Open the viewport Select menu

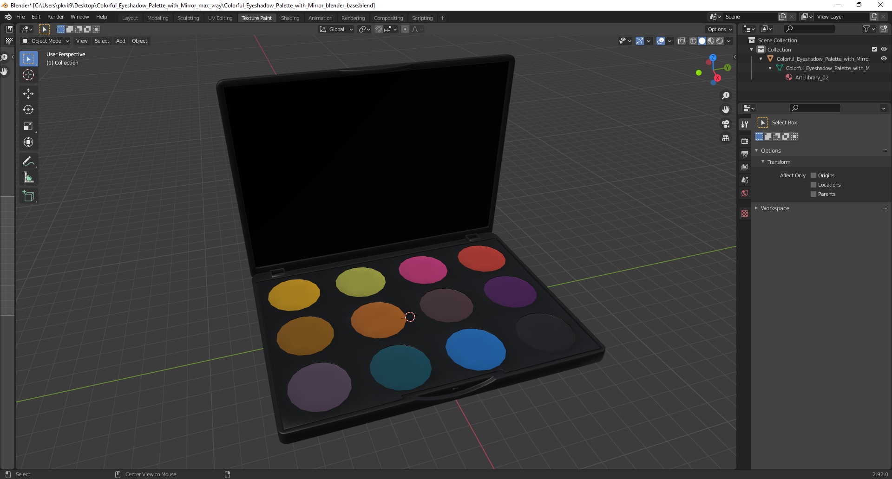[102, 41]
